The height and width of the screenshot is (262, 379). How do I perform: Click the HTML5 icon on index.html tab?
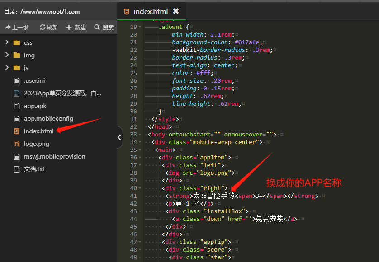pyautogui.click(x=127, y=11)
